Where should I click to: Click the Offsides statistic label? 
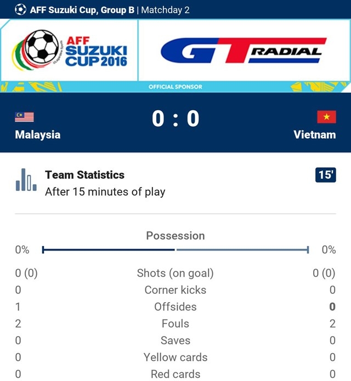(175, 307)
